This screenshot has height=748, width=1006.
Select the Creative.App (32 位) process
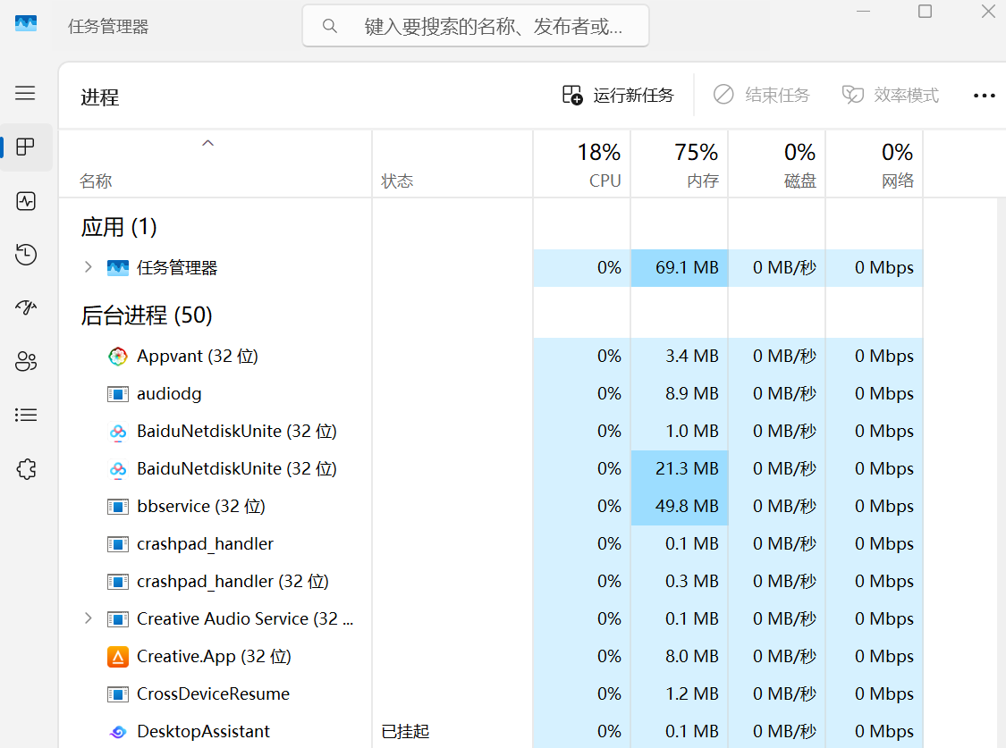click(x=214, y=656)
